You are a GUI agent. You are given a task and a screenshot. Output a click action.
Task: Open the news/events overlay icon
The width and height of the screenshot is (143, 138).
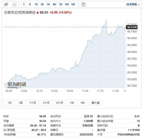[83, 5]
